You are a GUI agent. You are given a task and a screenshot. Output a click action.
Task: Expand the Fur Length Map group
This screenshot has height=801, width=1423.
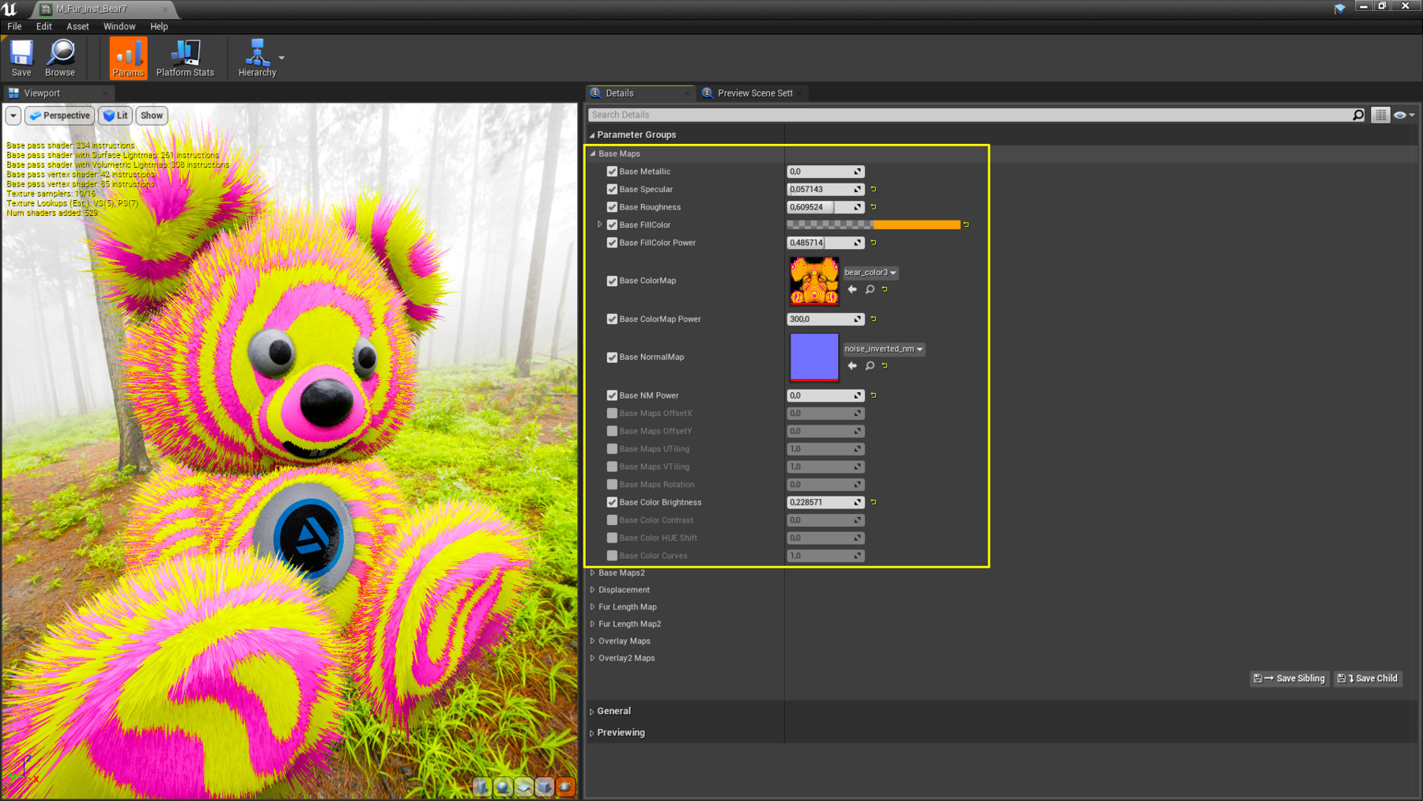[593, 607]
